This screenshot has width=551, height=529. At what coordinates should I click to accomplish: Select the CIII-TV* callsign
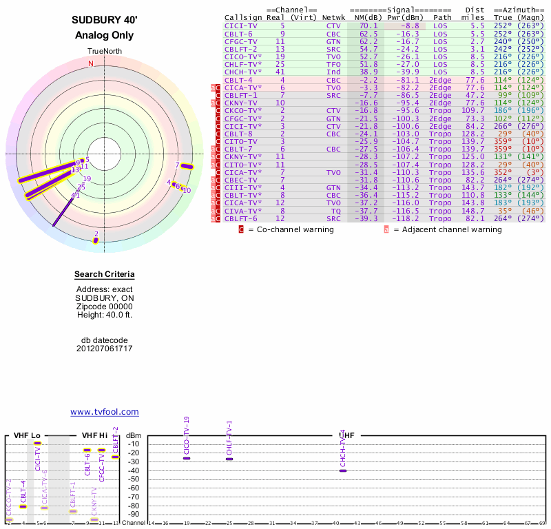(x=243, y=187)
